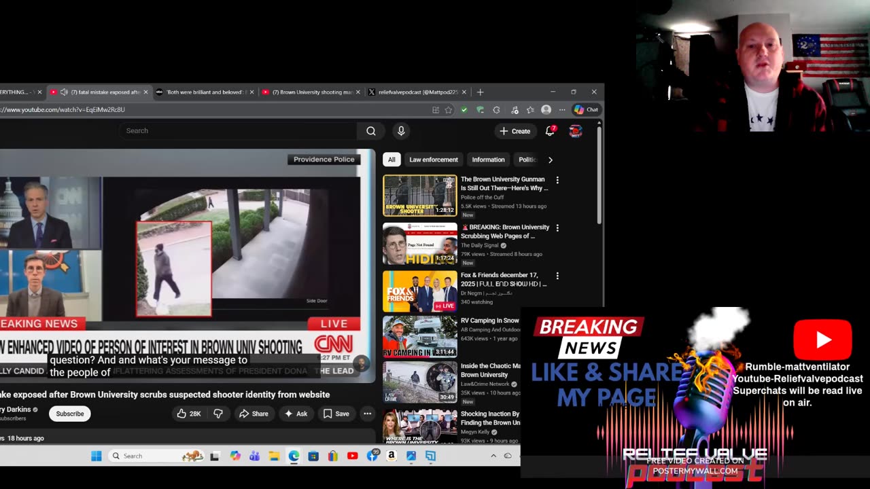870x489 pixels.
Task: Open a new browser tab
Action: click(480, 92)
